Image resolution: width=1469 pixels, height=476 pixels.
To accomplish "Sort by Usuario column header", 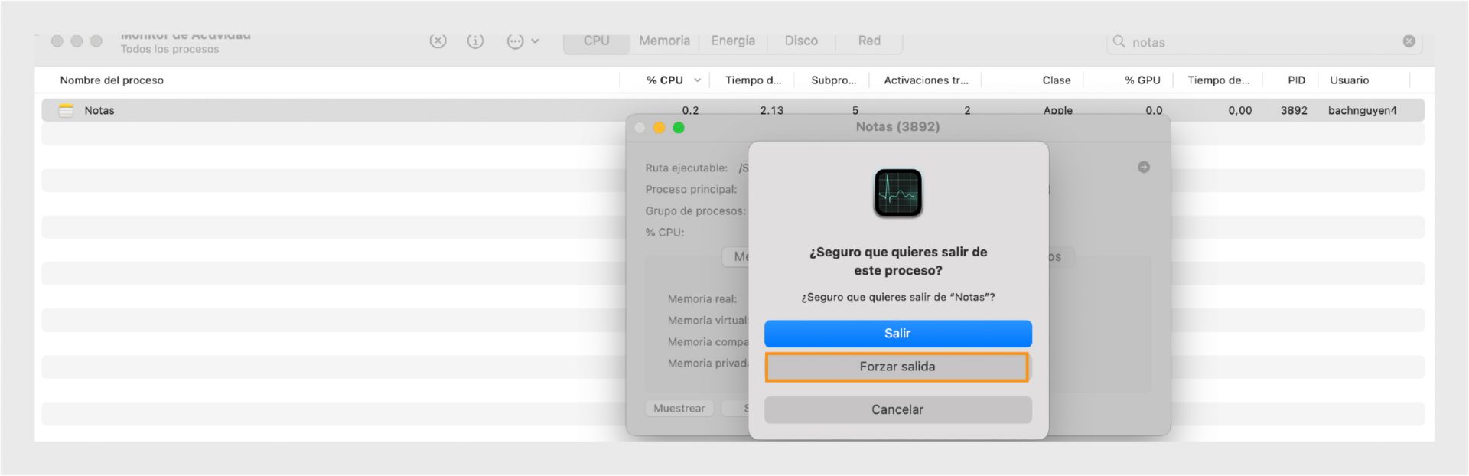I will point(1349,80).
